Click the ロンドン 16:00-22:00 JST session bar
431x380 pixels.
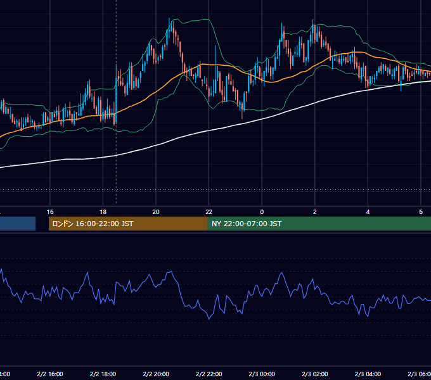[x=128, y=224]
